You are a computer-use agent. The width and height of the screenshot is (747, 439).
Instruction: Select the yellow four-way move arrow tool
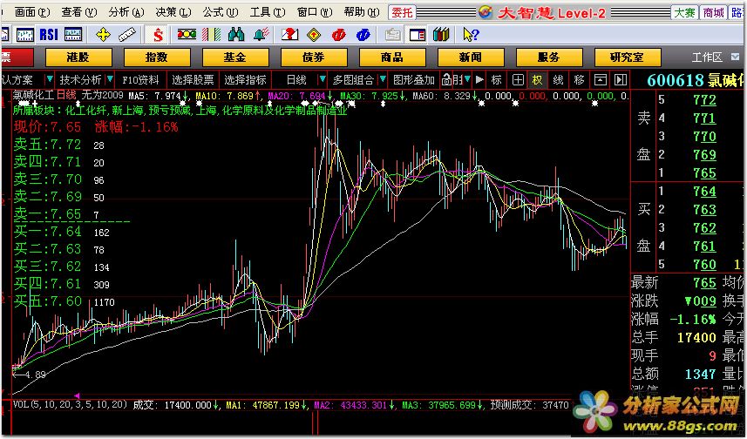[x=103, y=35]
